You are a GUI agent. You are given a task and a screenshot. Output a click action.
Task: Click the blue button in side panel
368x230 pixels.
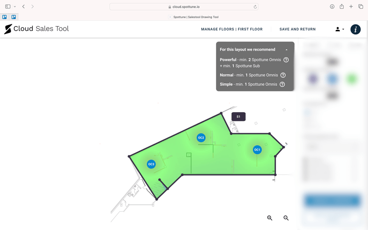(332, 201)
